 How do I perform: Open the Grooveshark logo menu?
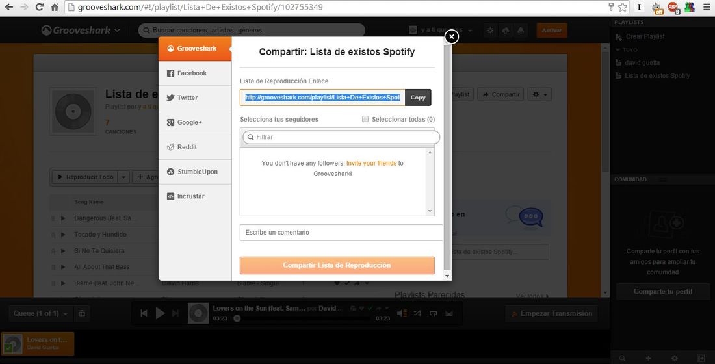80,31
